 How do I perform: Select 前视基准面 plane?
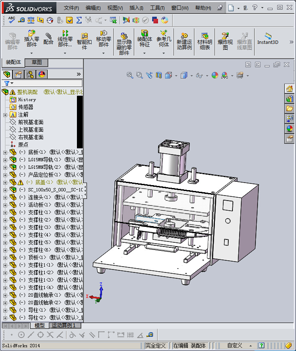(x=31, y=122)
